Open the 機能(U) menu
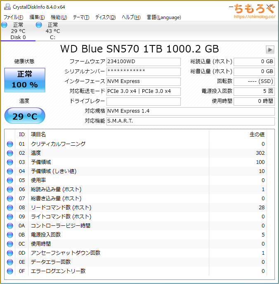Viewport: 279px width, 284px height. [59, 17]
